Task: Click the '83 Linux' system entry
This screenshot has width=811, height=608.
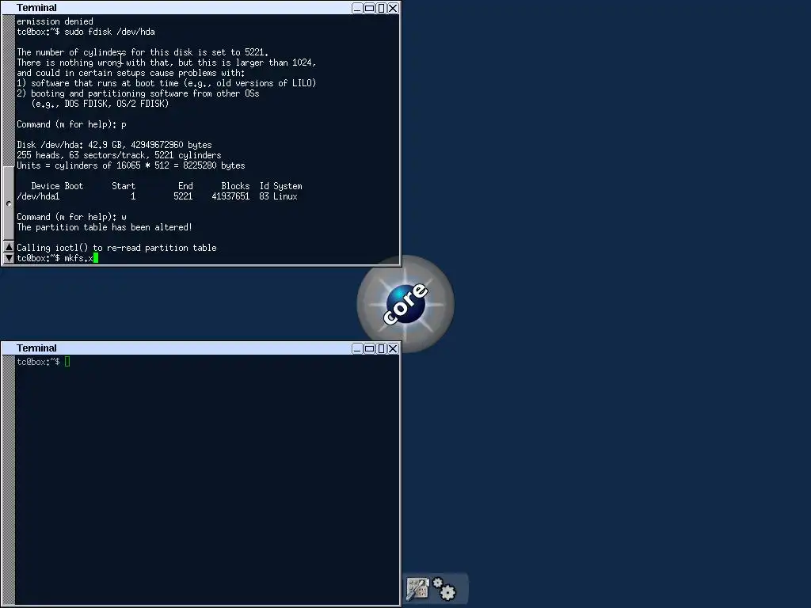Action: (278, 196)
